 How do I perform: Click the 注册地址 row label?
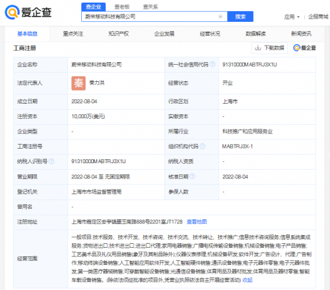(27, 222)
